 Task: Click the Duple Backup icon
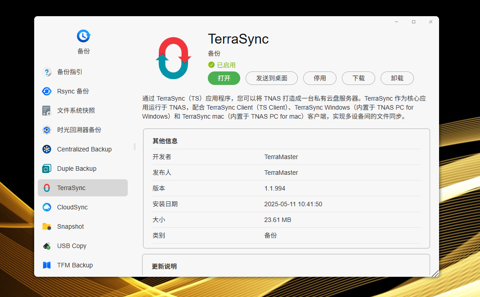pyautogui.click(x=47, y=168)
